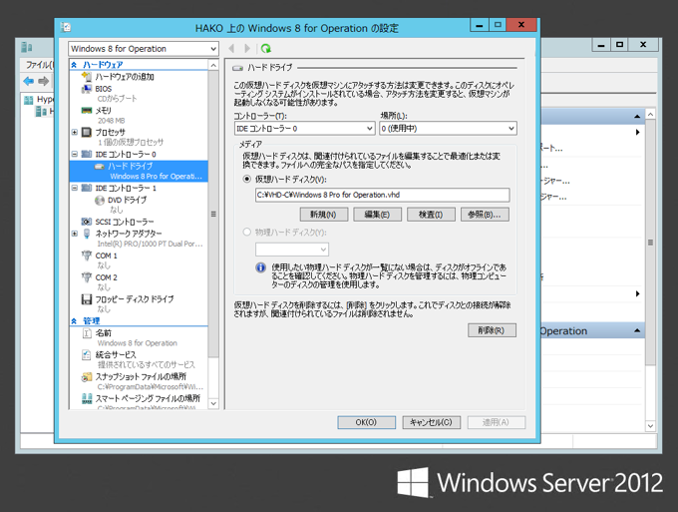Select the スナップショット ファイルの場所 icon
The image size is (678, 512).
pos(87,377)
